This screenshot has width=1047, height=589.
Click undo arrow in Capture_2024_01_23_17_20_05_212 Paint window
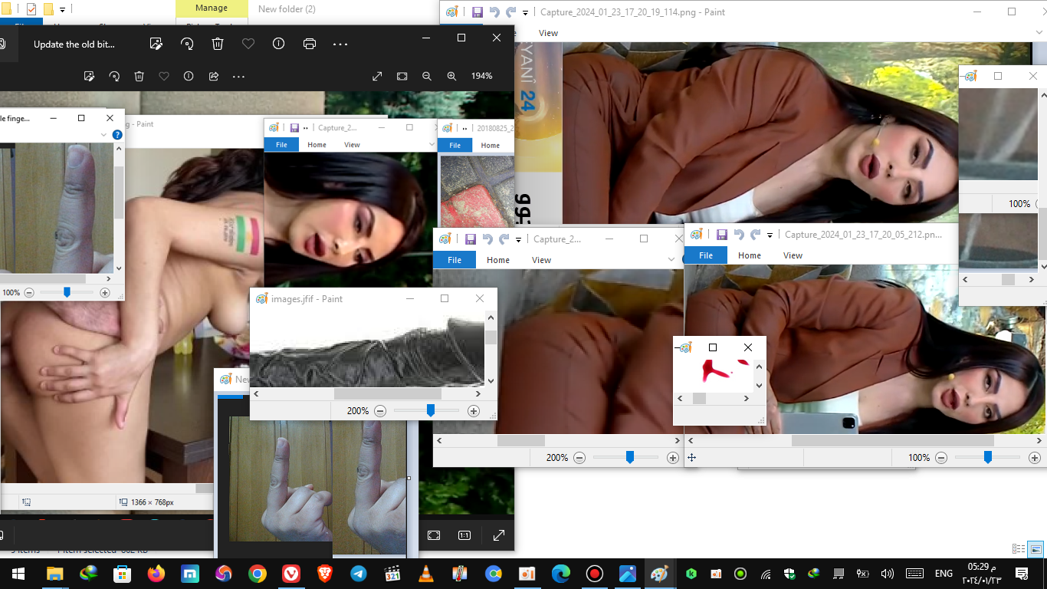[x=739, y=235]
